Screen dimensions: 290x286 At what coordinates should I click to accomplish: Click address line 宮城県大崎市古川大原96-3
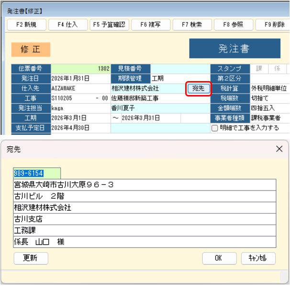[x=145, y=185]
